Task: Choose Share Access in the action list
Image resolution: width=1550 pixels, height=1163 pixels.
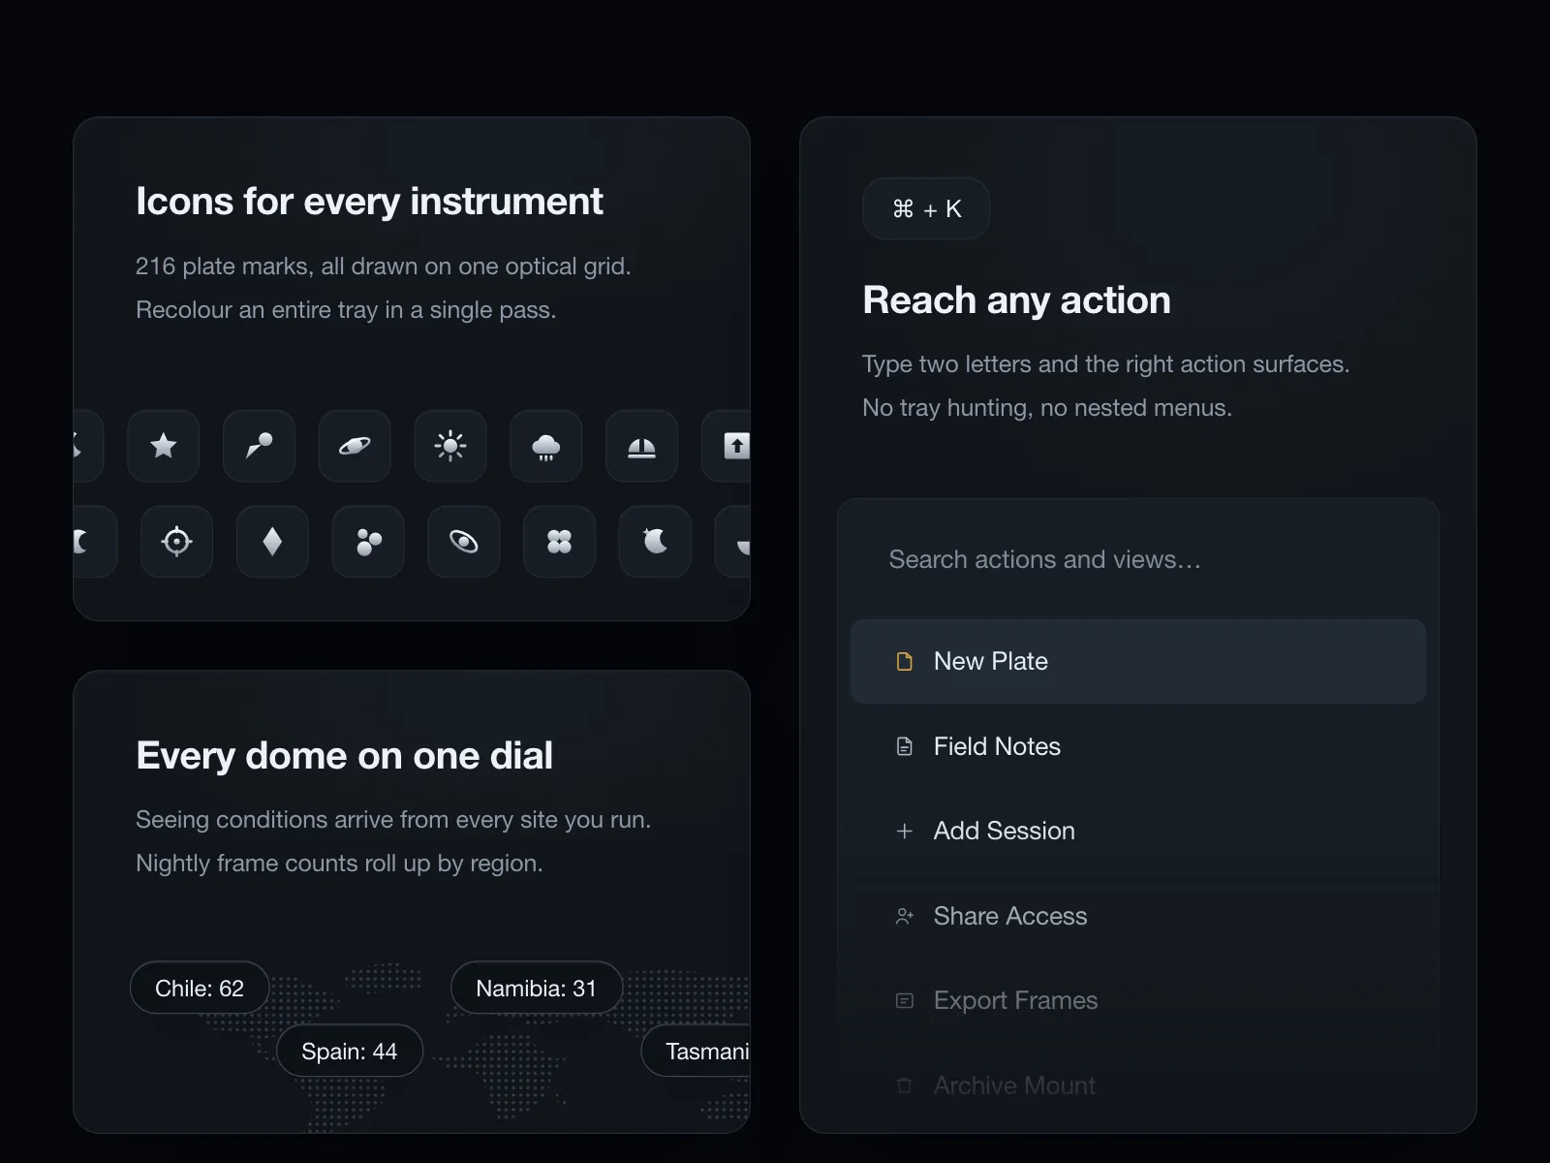Action: point(1138,916)
